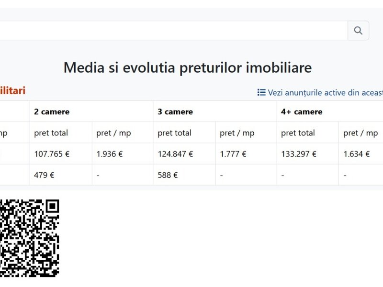The height and width of the screenshot is (287, 383).
Task: Click the QR code image
Action: point(30,238)
